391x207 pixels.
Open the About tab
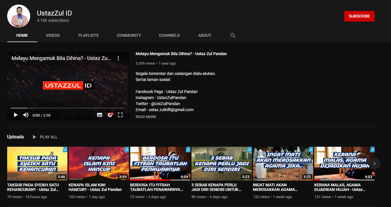205,35
